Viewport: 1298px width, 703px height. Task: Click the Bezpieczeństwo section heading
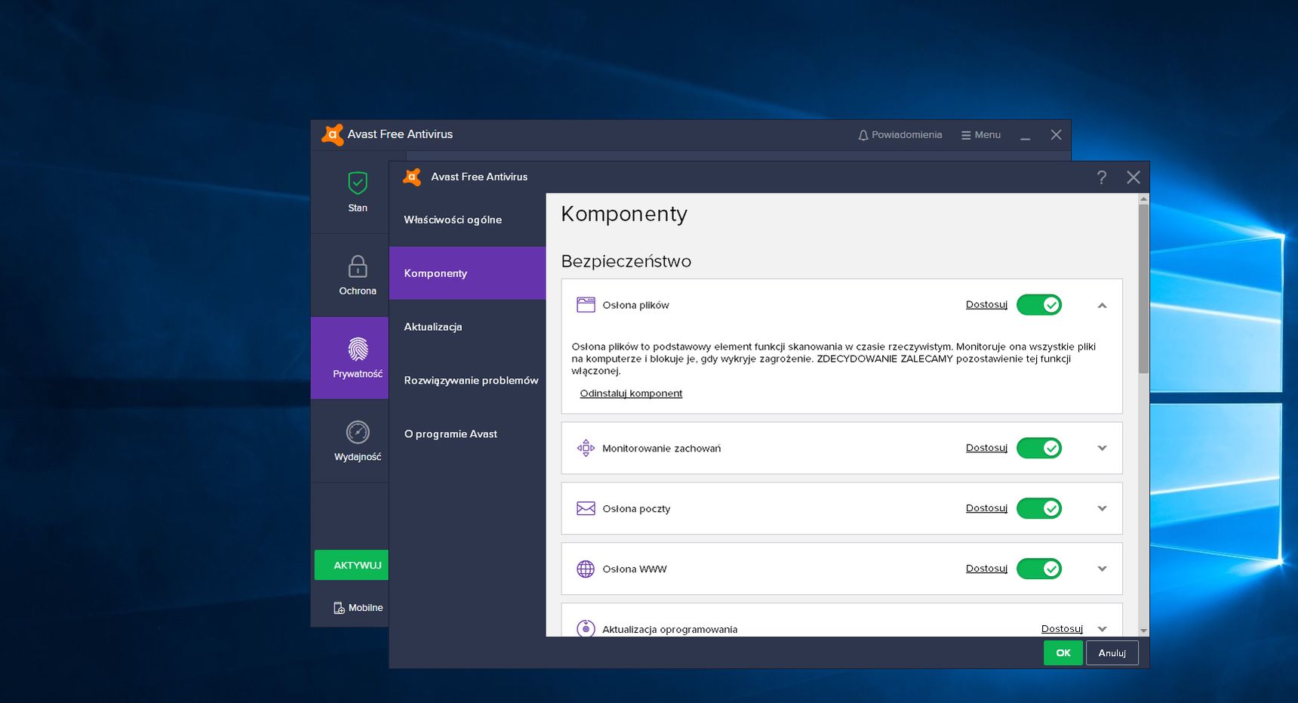(x=626, y=261)
